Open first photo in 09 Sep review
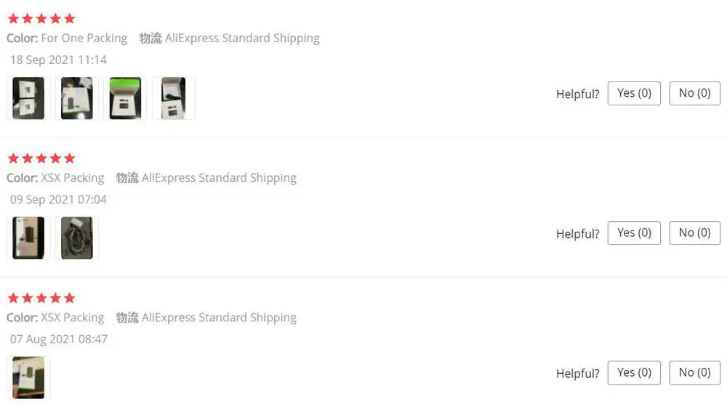This screenshot has height=410, width=727. (x=28, y=238)
